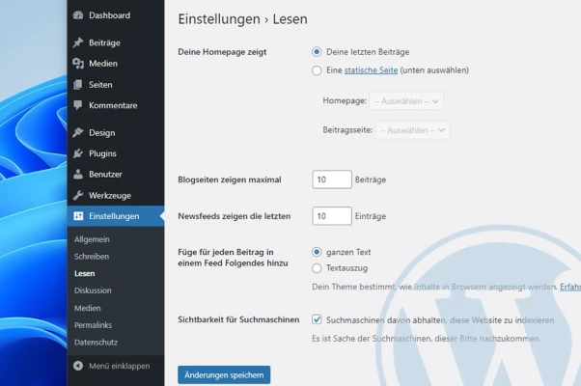This screenshot has height=386, width=581.
Task: Click 'Sichtbarkeit für Suchmaschinen' label
Action: (x=238, y=319)
